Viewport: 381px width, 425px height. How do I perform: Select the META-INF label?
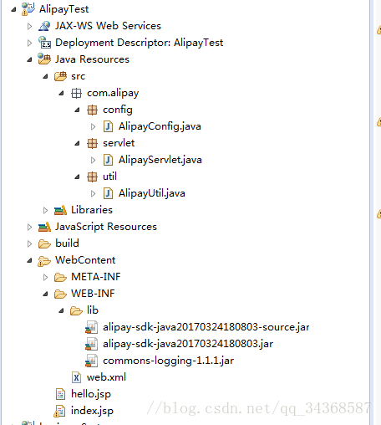tap(96, 277)
